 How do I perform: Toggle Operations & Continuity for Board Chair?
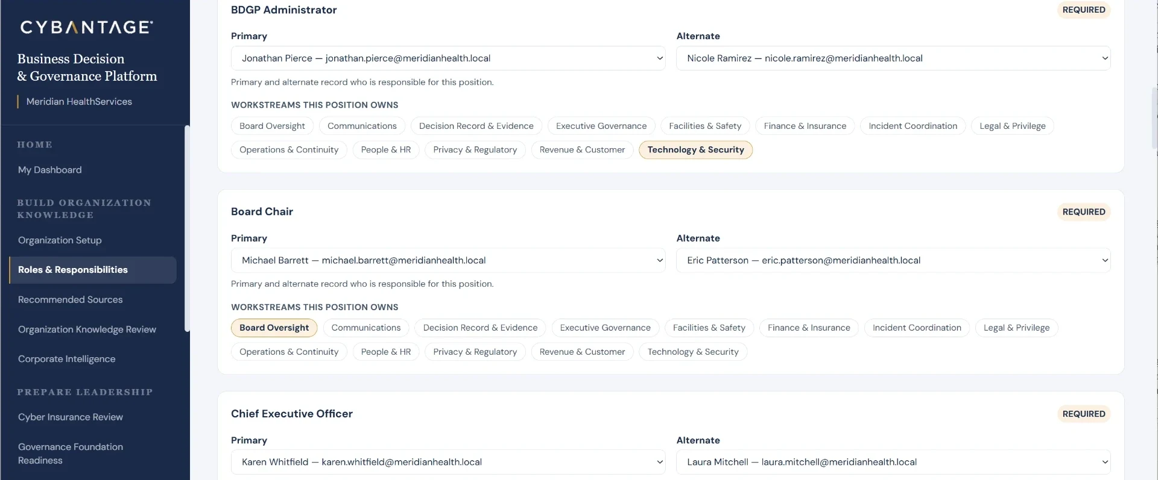point(289,352)
